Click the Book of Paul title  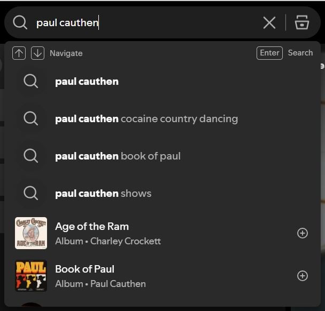[84, 269]
